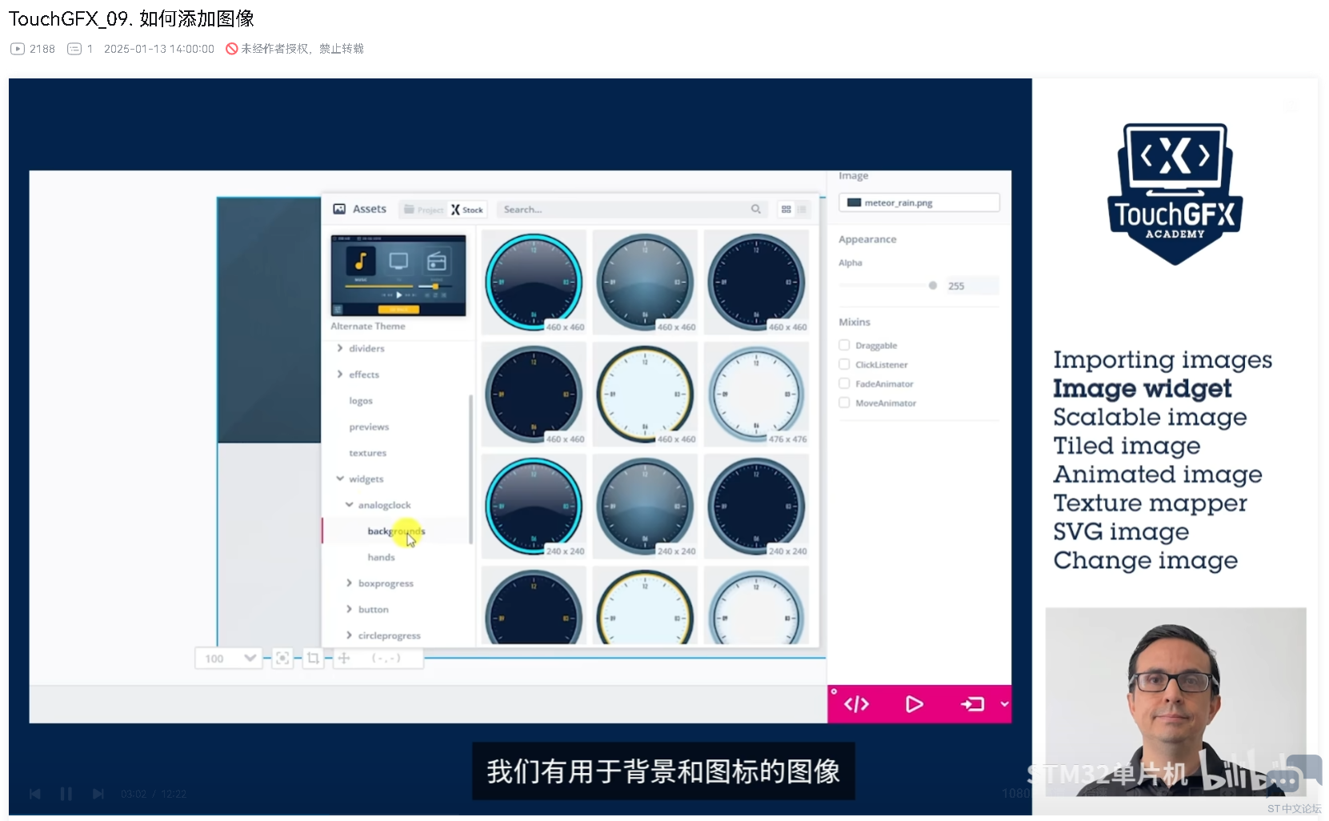
Task: Pause the video playback
Action: pos(66,794)
